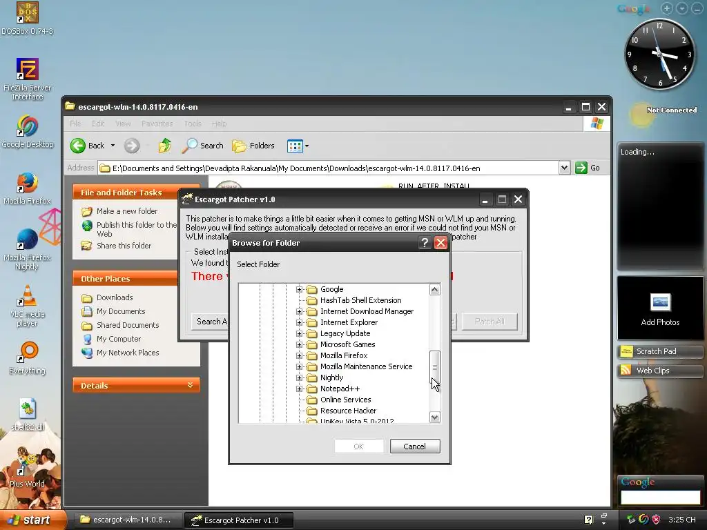Click Patch All button in Escargot Patcher
Image resolution: width=707 pixels, height=530 pixels.
click(490, 322)
